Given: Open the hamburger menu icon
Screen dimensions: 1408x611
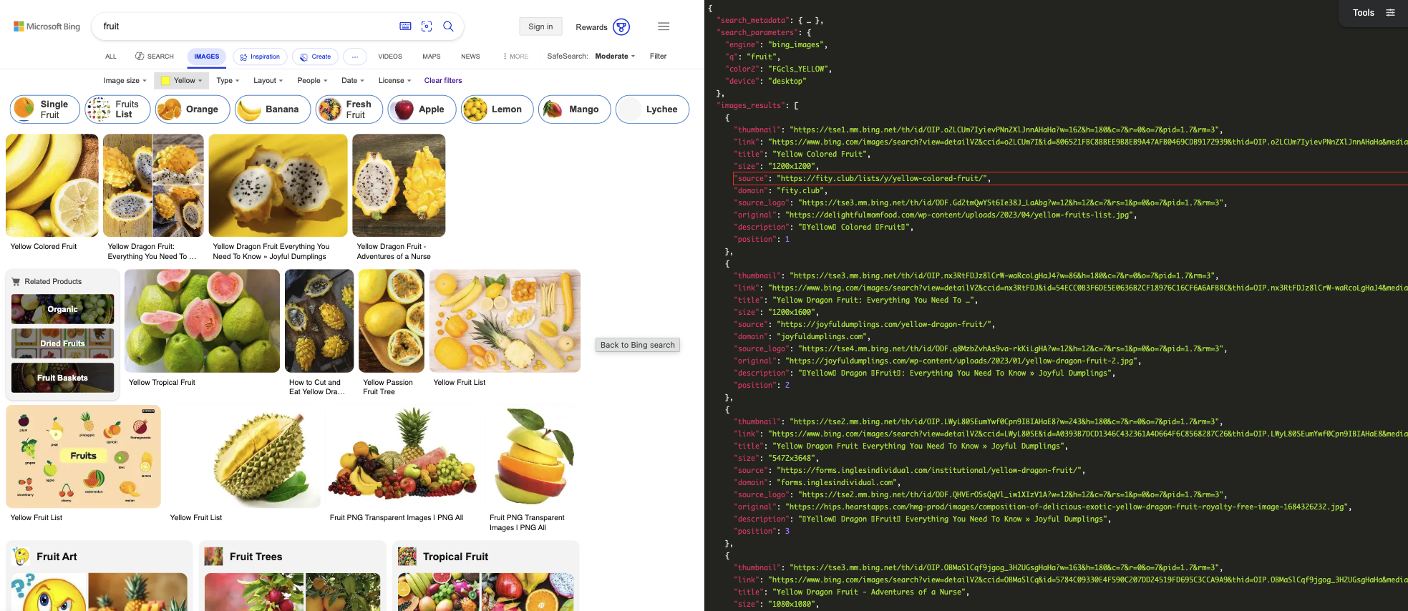Looking at the screenshot, I should coord(664,26).
